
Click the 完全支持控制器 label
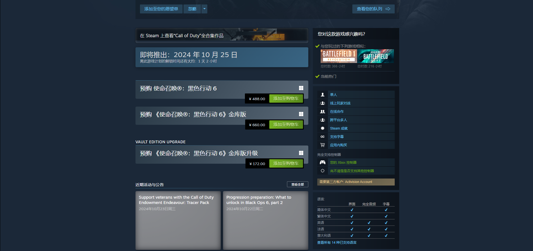tap(329, 155)
